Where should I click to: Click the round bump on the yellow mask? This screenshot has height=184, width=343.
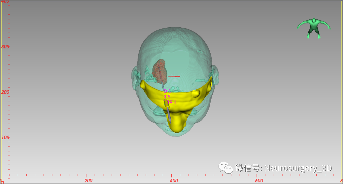coord(196,94)
